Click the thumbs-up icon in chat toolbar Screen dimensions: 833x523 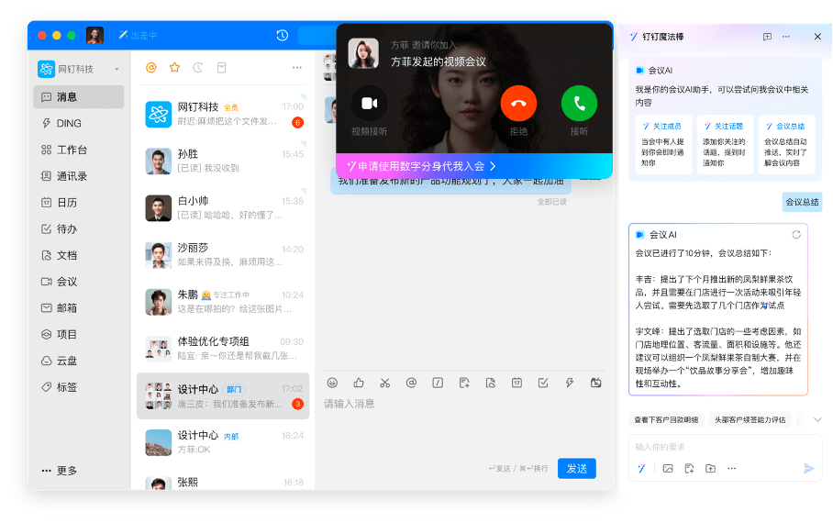click(359, 383)
